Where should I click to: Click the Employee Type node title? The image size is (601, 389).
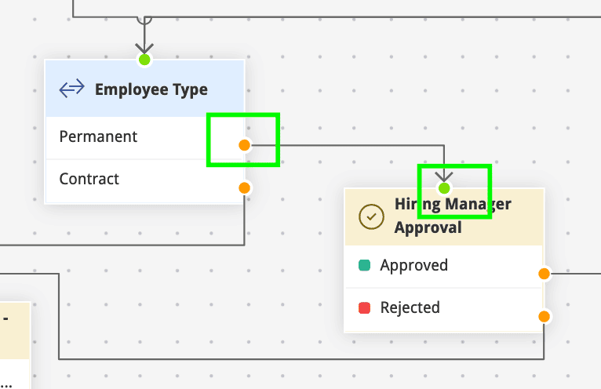(151, 89)
